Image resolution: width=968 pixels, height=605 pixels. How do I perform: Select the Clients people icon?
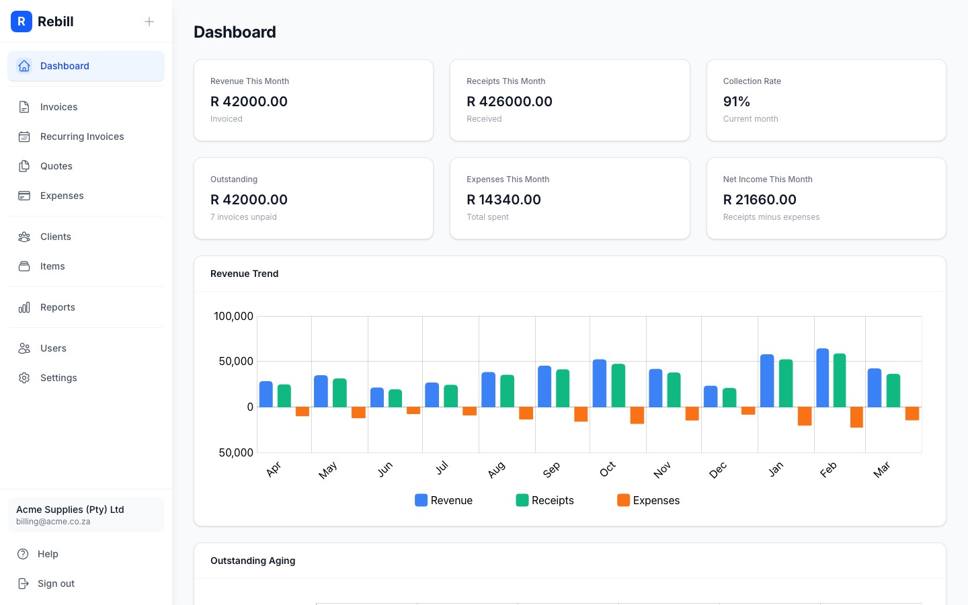tap(24, 237)
